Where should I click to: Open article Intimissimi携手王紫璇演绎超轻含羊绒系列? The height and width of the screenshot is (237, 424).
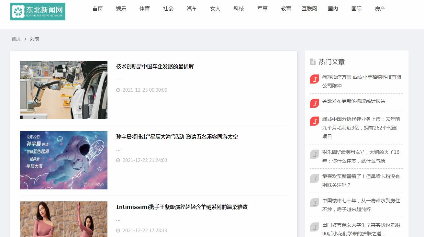[x=182, y=207]
